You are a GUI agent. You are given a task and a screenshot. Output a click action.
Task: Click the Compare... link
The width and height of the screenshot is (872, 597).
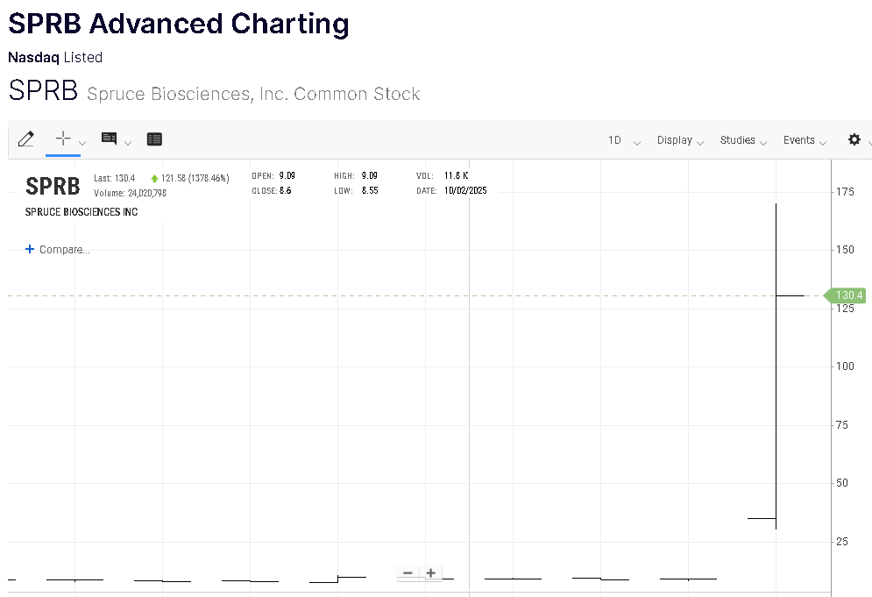click(64, 250)
